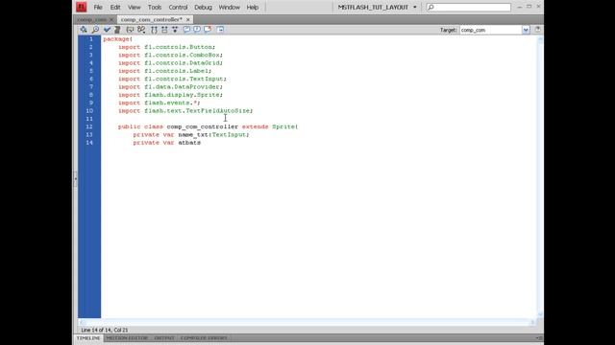The image size is (615, 345).
Task: Open the Debug menu
Action: click(203, 7)
